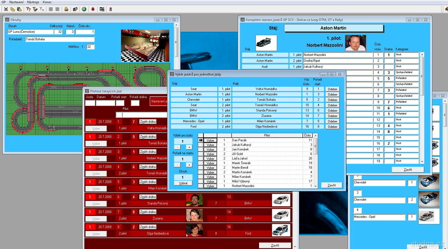
Task: Click the track photo thumbnail in Okruhy
Action: coord(145,46)
